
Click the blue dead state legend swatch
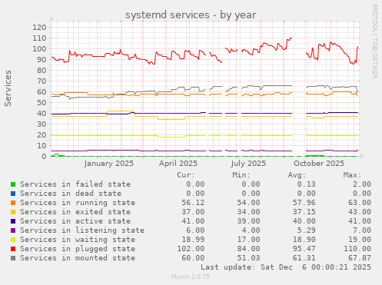[x=13, y=194]
